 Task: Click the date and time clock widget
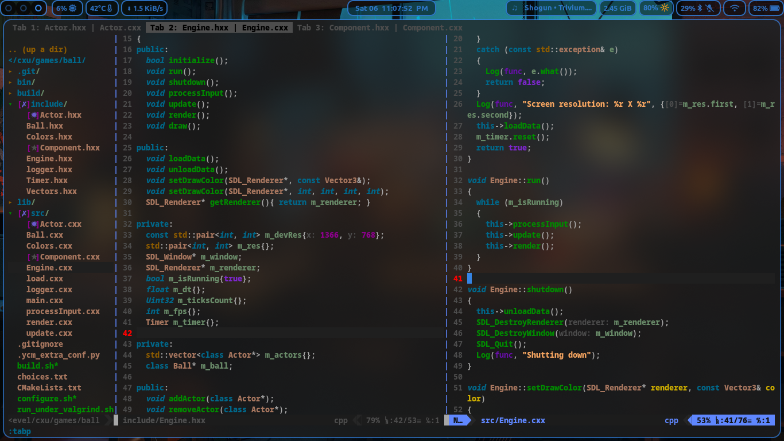[x=391, y=8]
